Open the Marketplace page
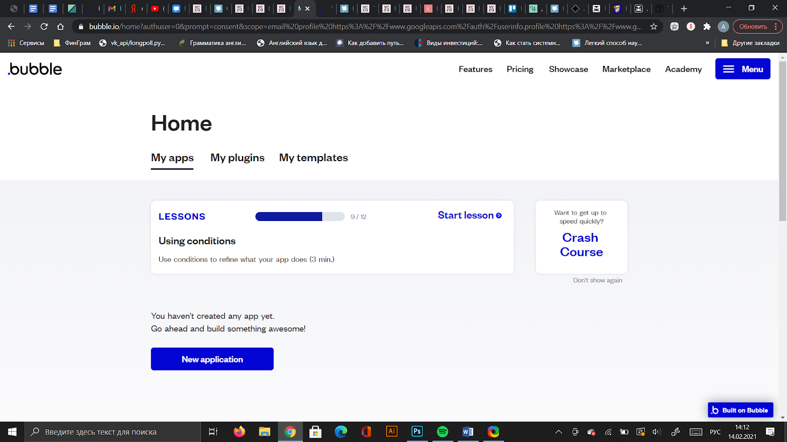The width and height of the screenshot is (787, 442). coord(626,69)
